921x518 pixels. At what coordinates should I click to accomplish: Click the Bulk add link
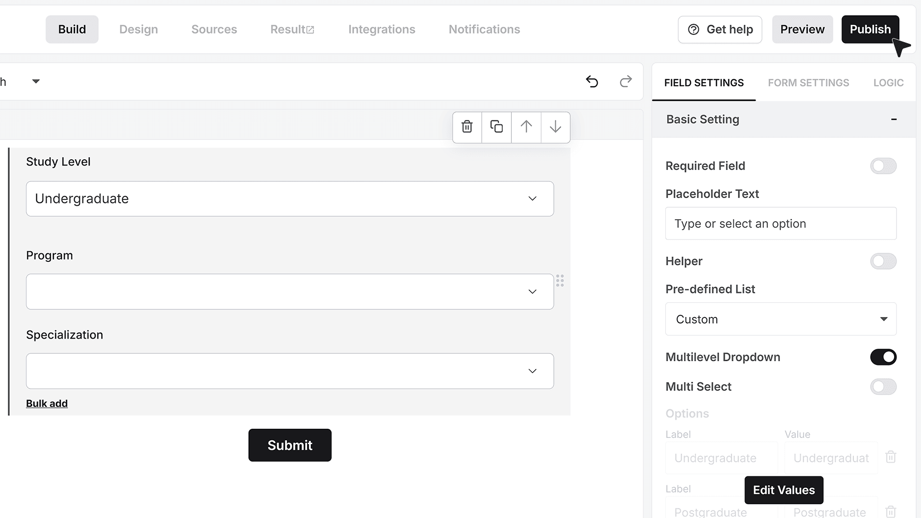pos(47,403)
